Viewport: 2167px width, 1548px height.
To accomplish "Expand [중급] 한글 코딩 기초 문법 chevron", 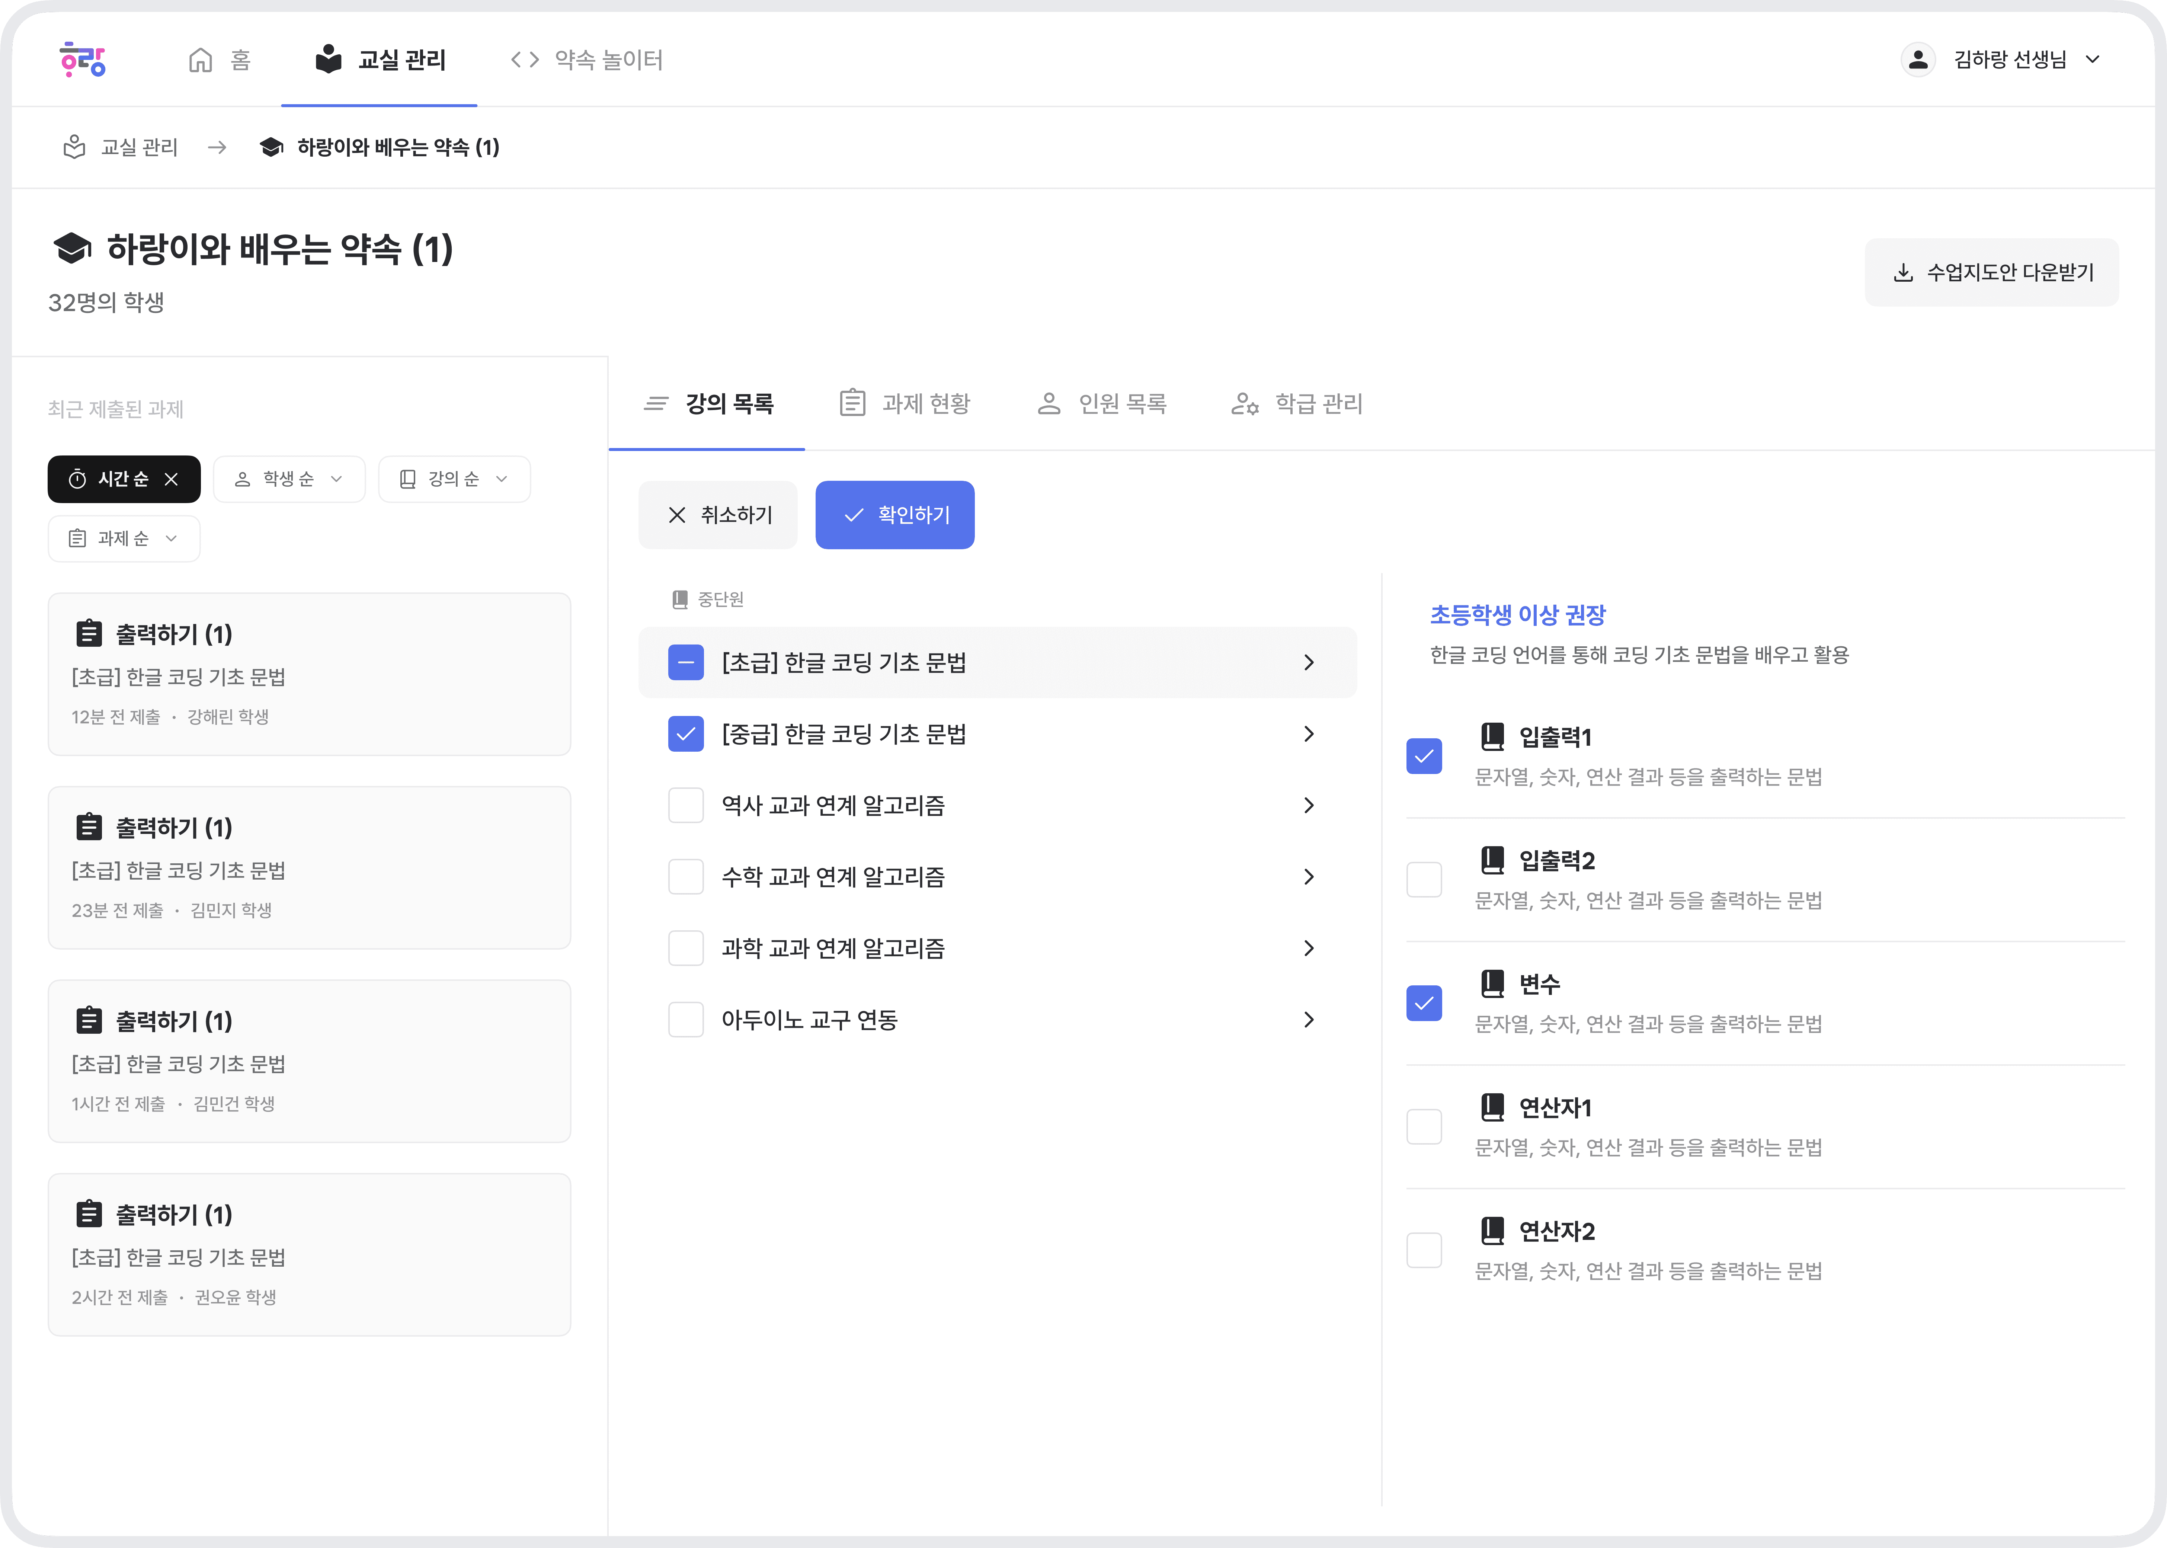I will tap(1309, 734).
